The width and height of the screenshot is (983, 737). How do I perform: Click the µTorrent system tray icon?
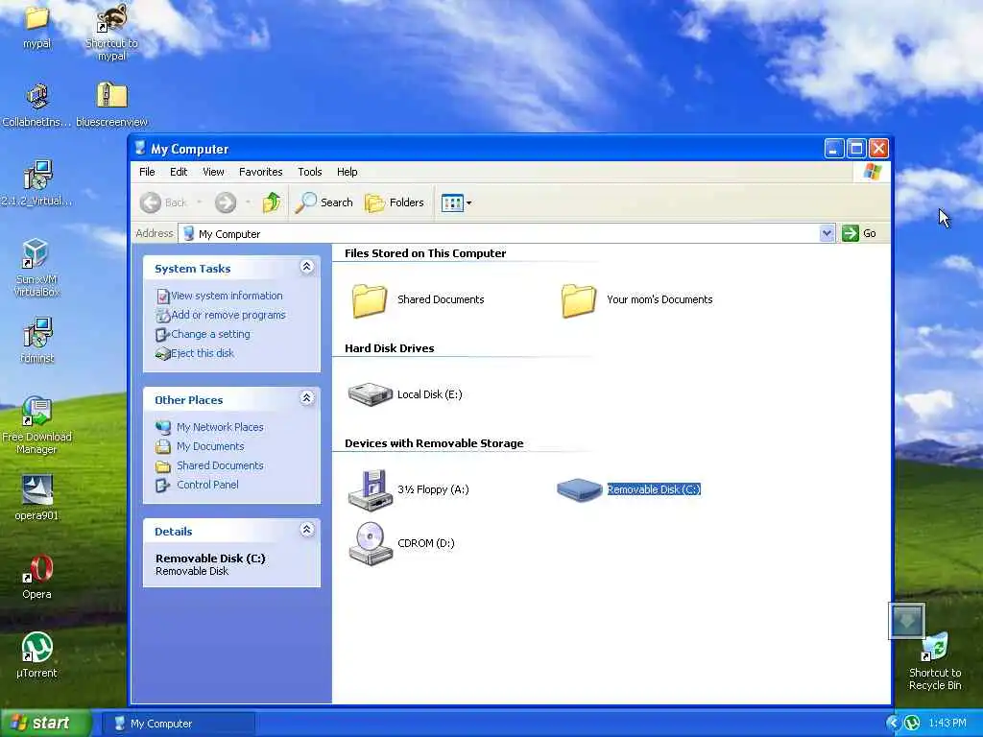tap(912, 724)
